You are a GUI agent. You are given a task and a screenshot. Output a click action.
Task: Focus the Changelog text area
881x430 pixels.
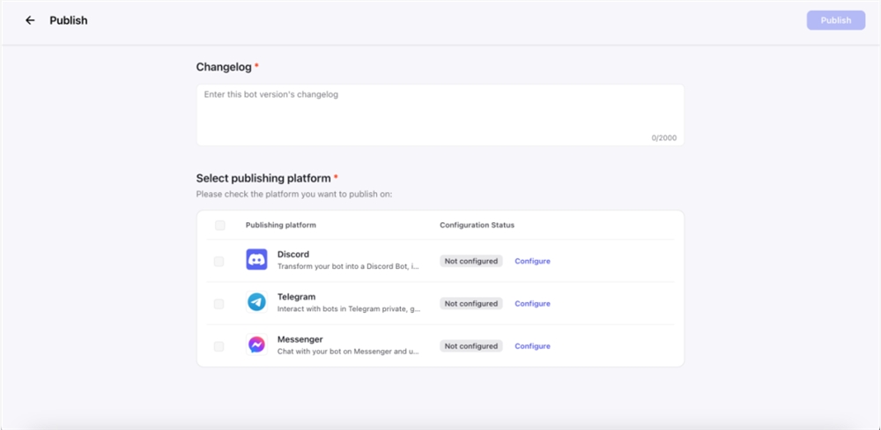click(x=440, y=115)
